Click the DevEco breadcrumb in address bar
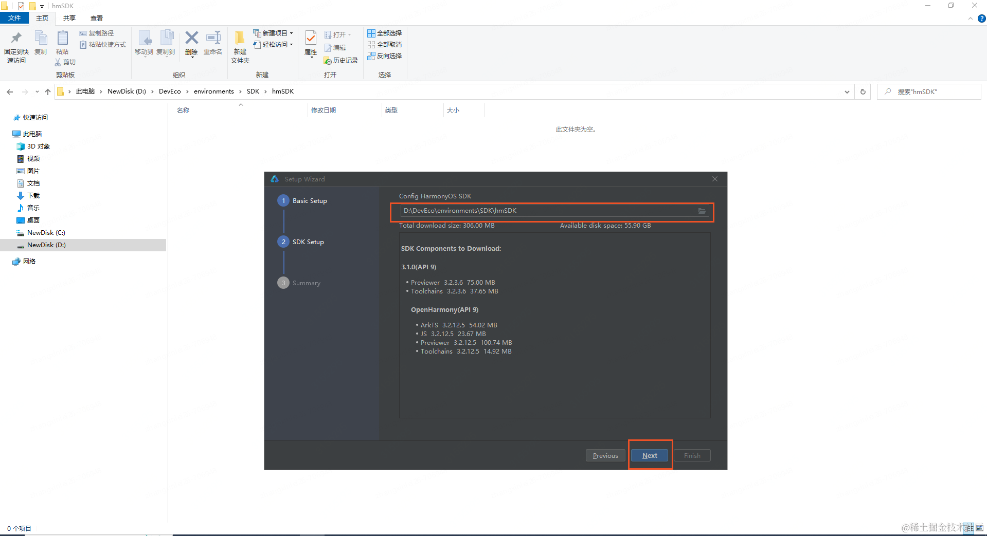The width and height of the screenshot is (987, 536). [170, 91]
